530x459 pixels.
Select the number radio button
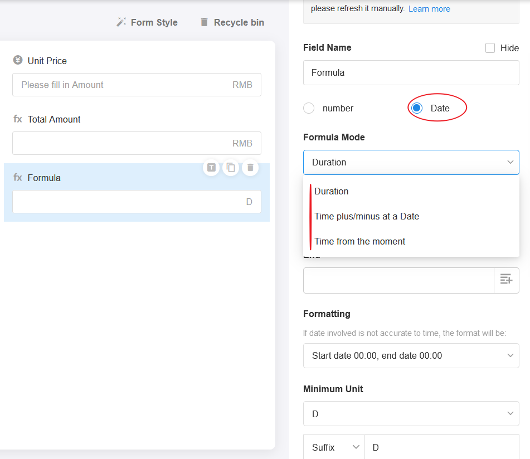click(x=309, y=108)
